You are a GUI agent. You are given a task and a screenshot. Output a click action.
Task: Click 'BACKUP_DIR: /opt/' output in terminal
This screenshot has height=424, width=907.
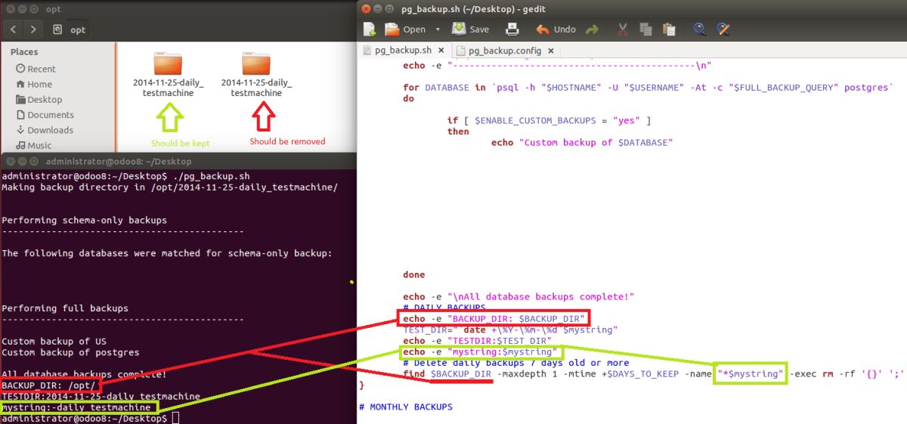click(48, 385)
